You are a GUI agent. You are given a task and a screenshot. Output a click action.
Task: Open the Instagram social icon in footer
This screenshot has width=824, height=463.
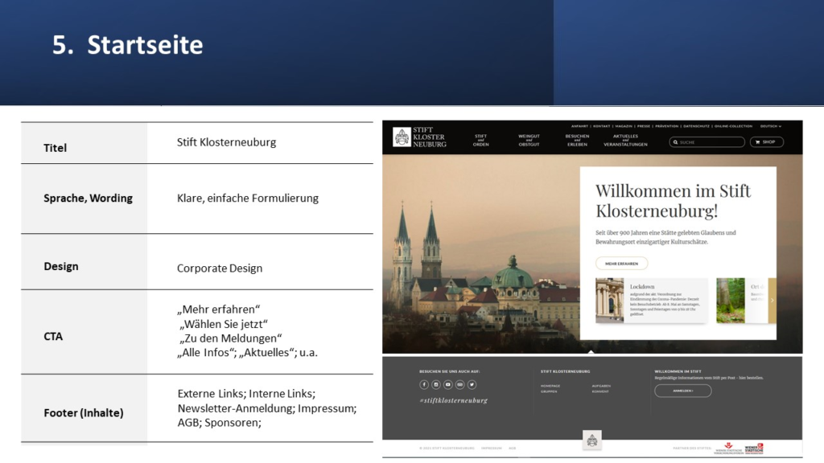tap(436, 385)
